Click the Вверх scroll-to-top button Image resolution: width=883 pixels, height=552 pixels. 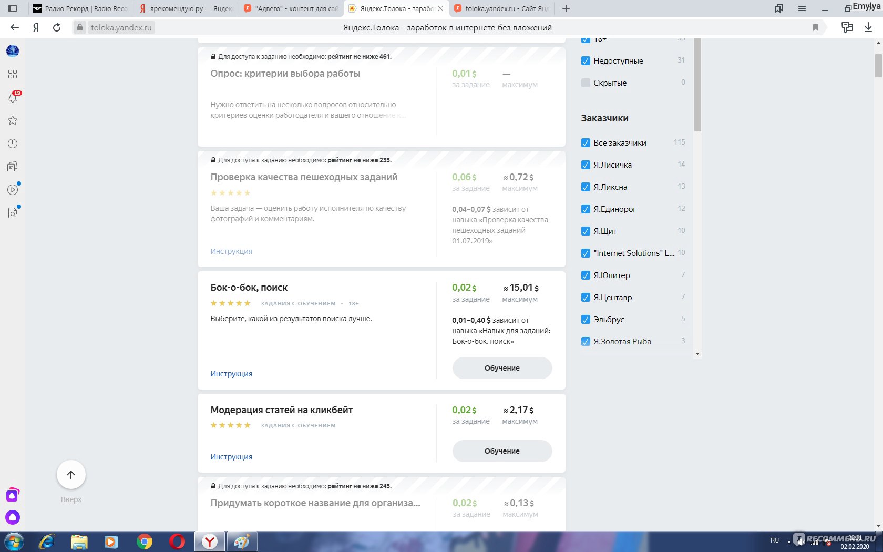pos(71,475)
